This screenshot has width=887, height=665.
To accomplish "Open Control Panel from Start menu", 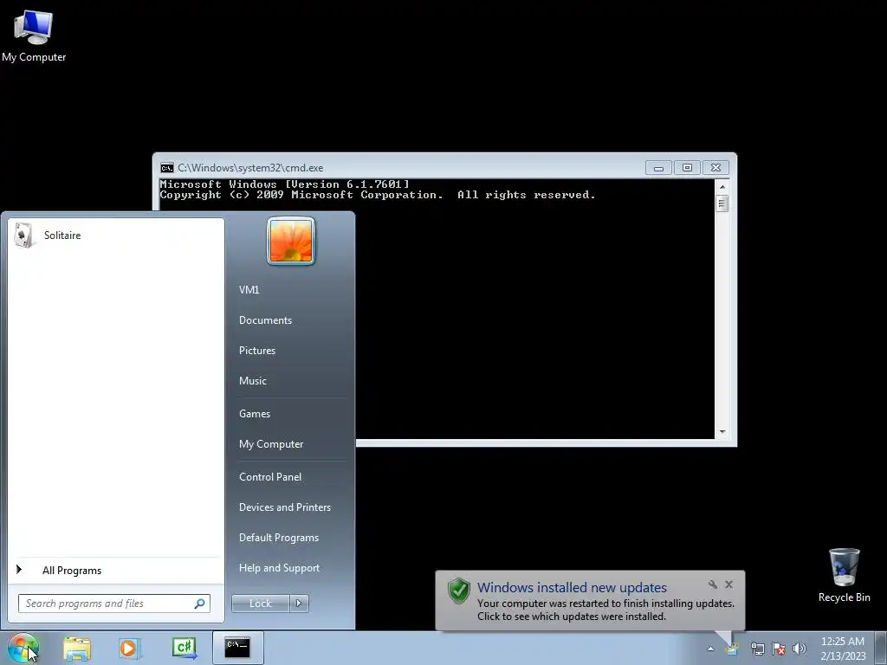I will 270,477.
